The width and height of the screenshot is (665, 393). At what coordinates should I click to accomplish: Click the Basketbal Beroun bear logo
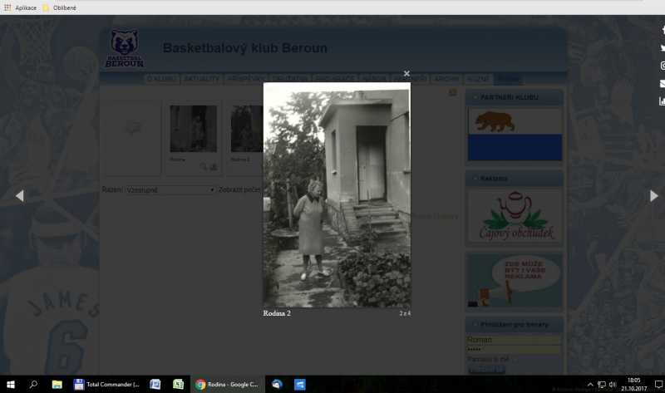pyautogui.click(x=124, y=48)
